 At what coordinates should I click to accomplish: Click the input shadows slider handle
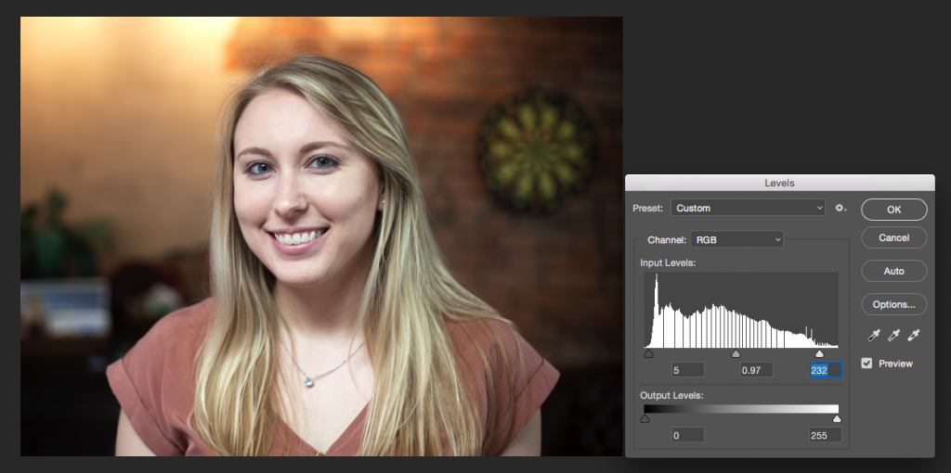pos(648,353)
